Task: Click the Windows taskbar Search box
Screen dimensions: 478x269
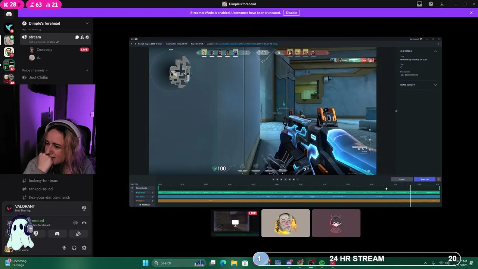Action: point(178,263)
